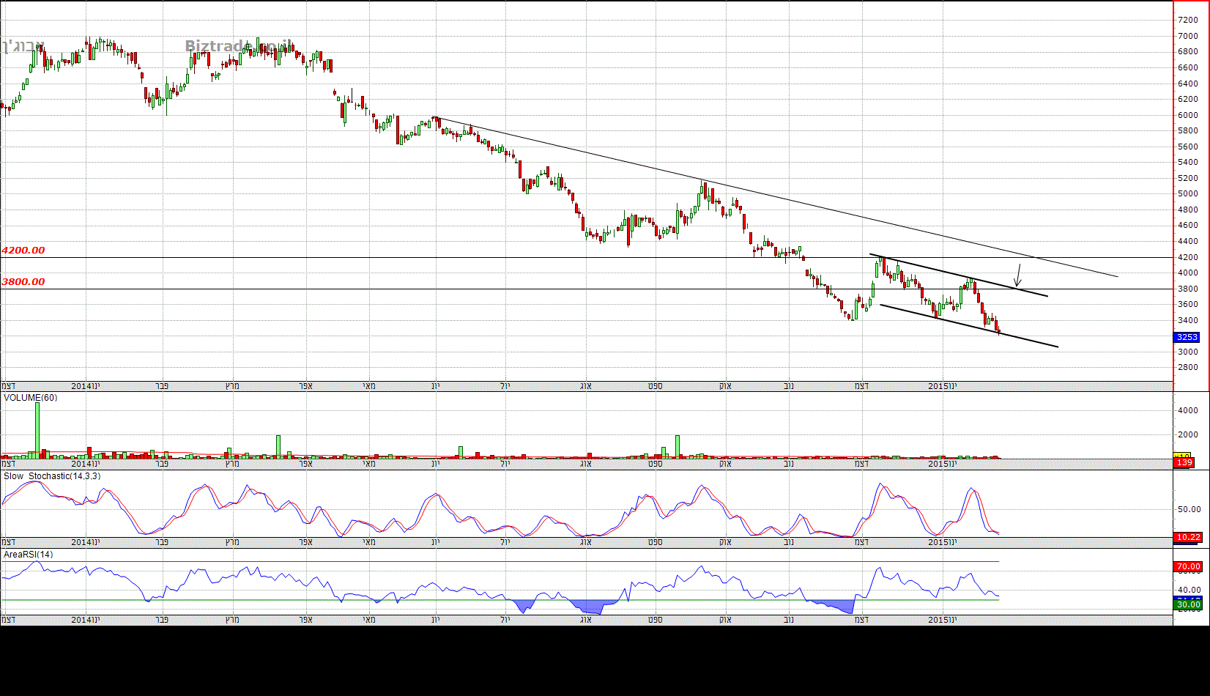Click the 2800 label on the price scale
Screen dimensions: 1210x696
[x=1187, y=367]
